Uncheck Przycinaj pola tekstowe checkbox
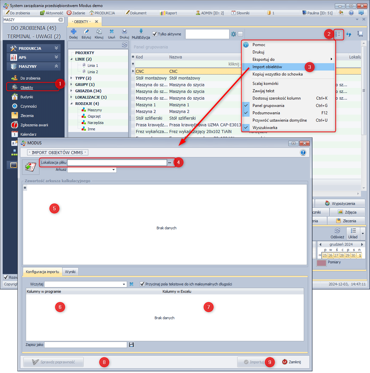The width and height of the screenshot is (370, 373). 143,284
